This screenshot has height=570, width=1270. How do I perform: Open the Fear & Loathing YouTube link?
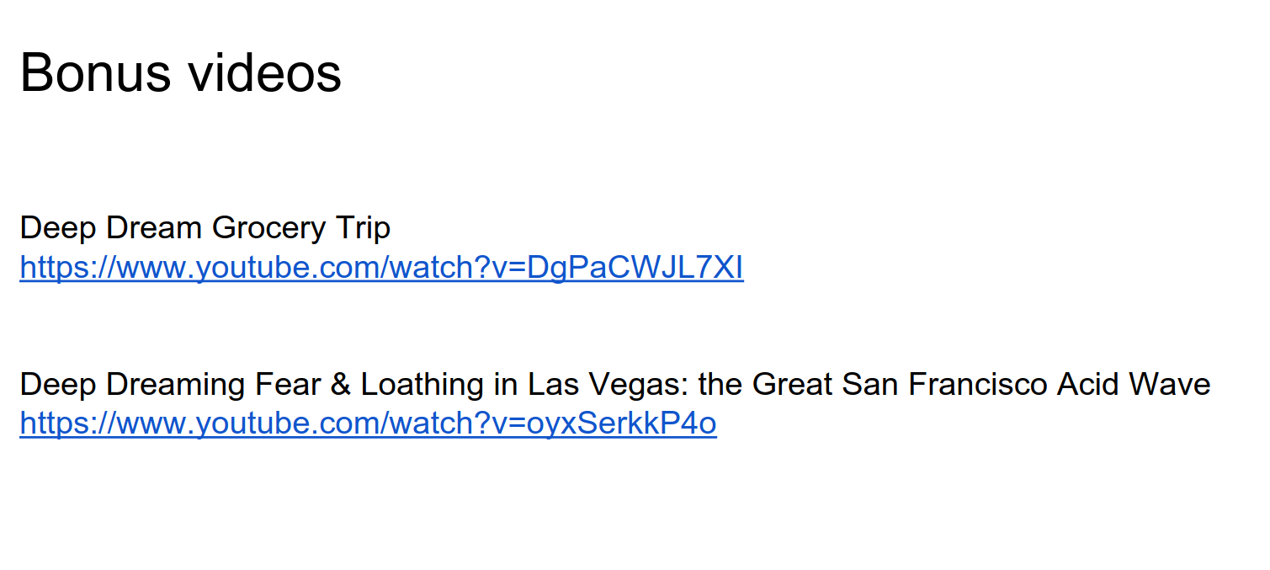368,424
